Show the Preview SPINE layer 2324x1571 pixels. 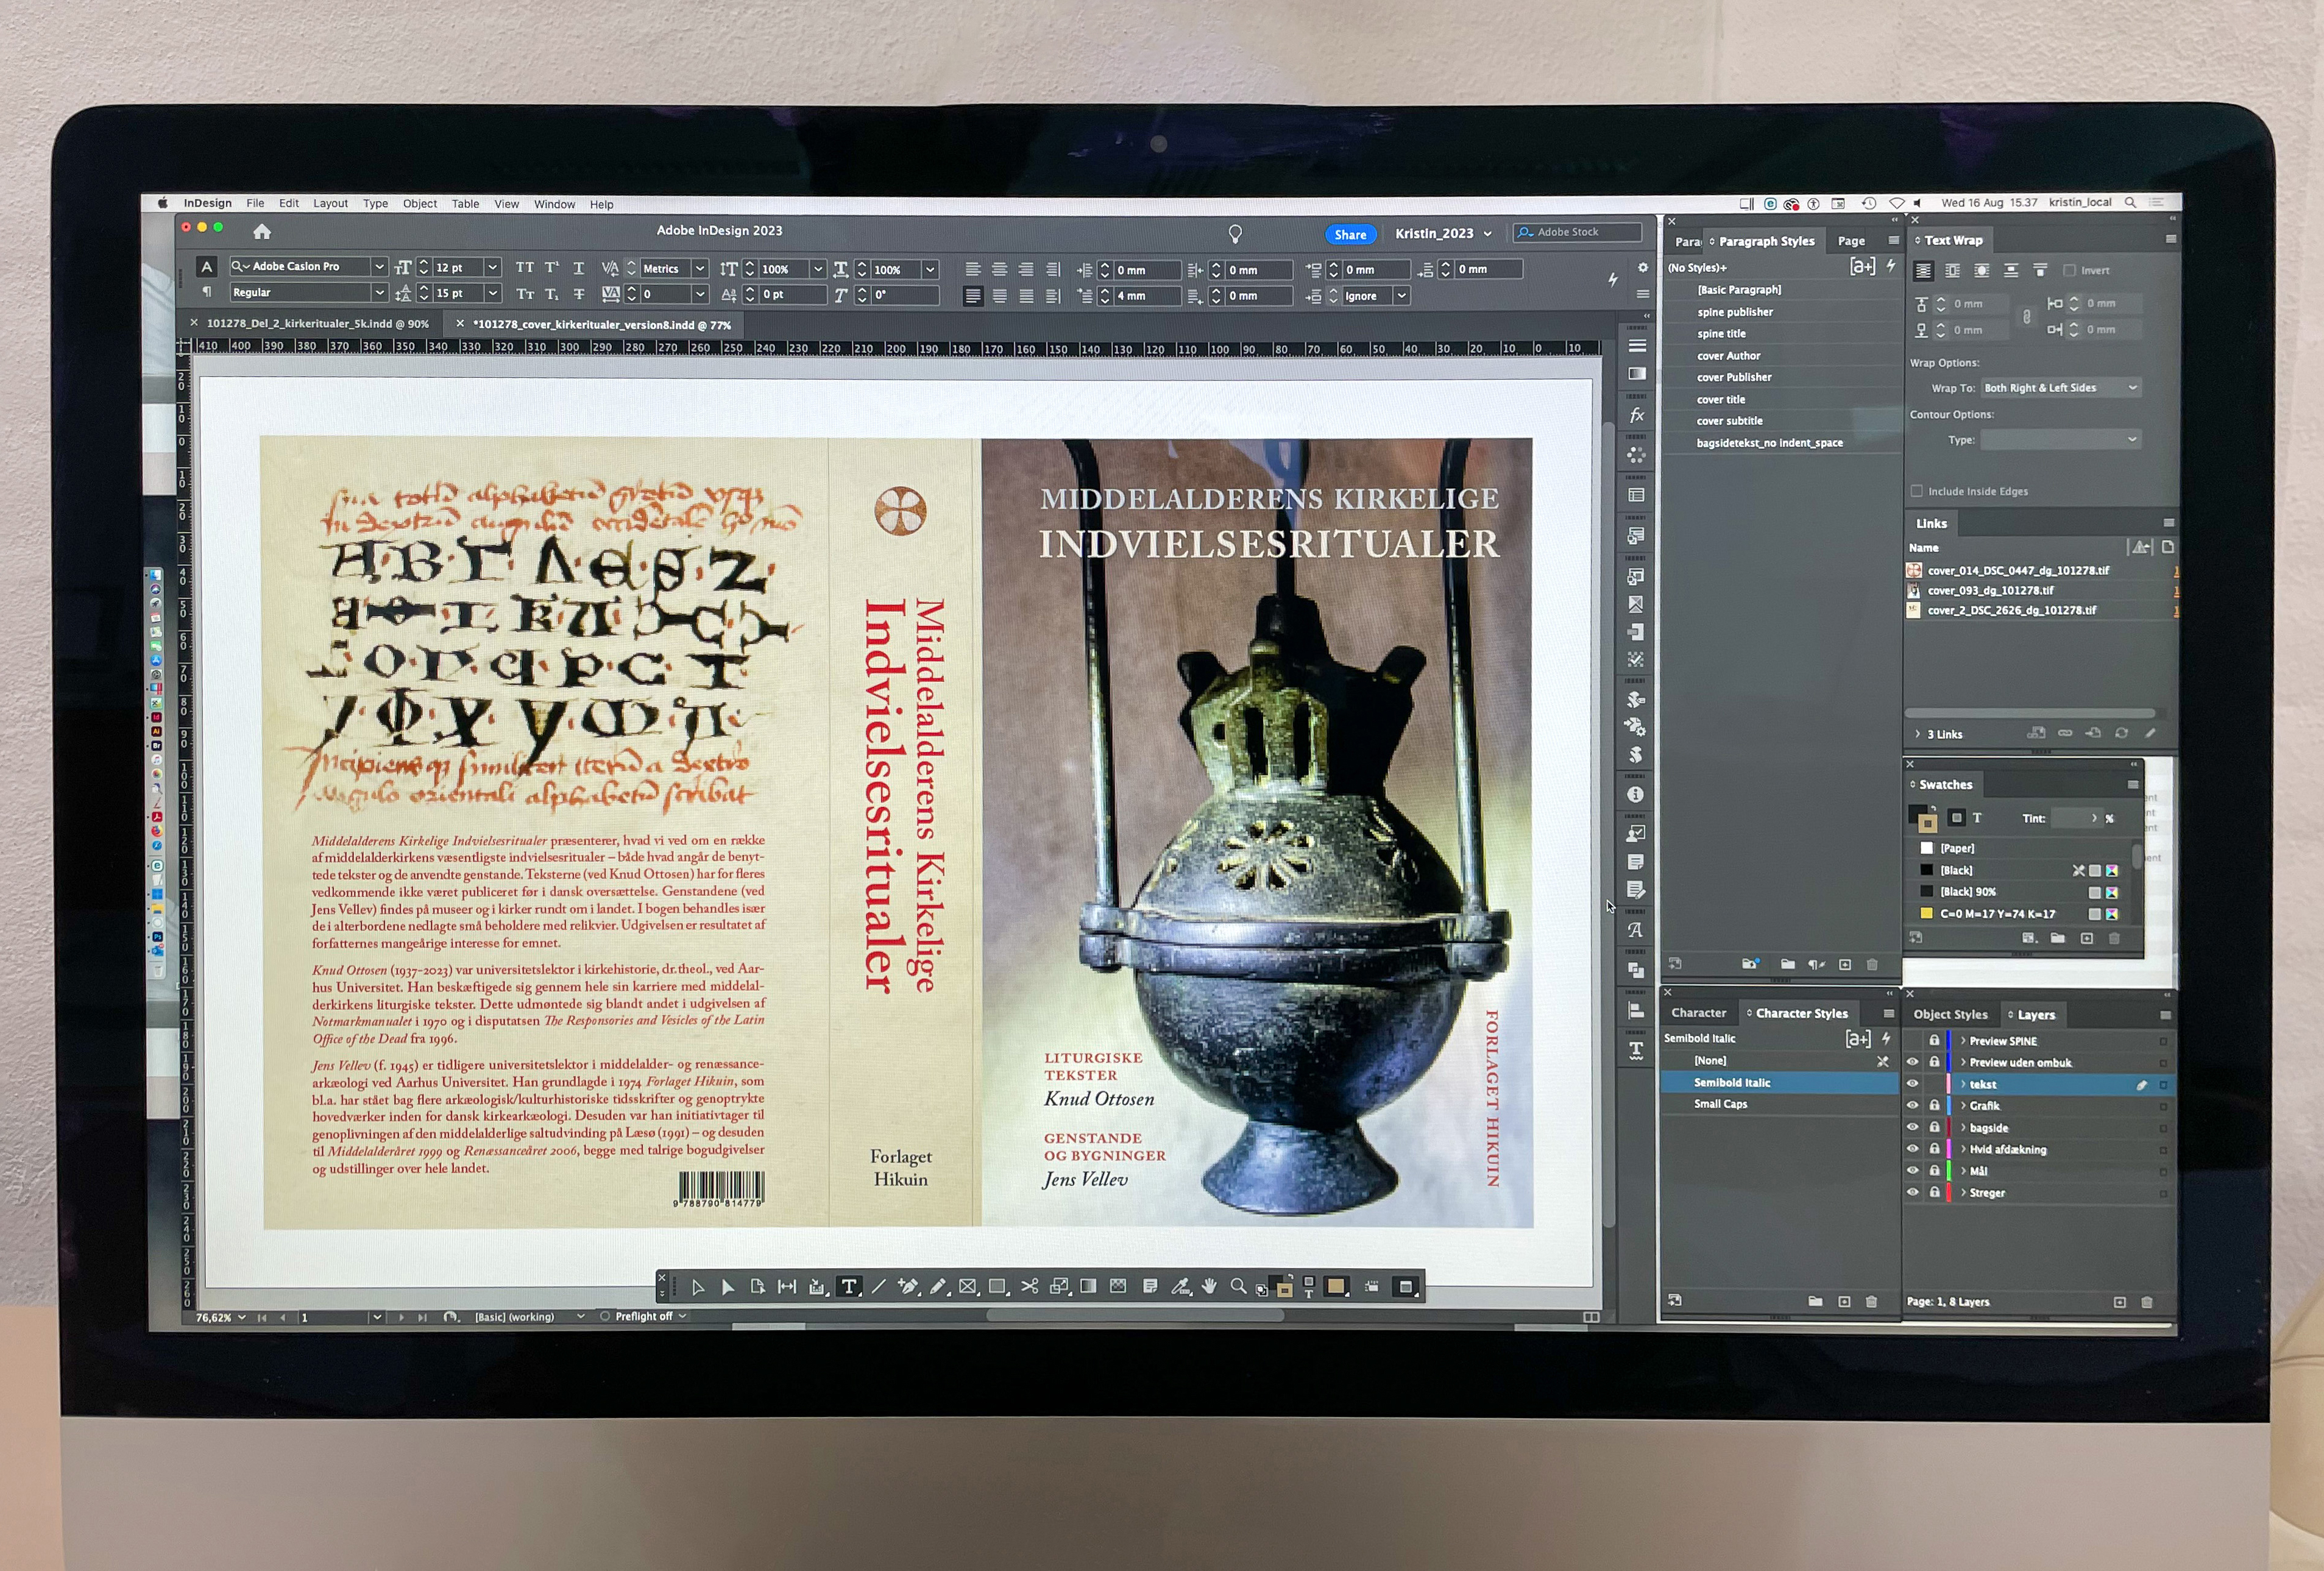coord(1913,1041)
